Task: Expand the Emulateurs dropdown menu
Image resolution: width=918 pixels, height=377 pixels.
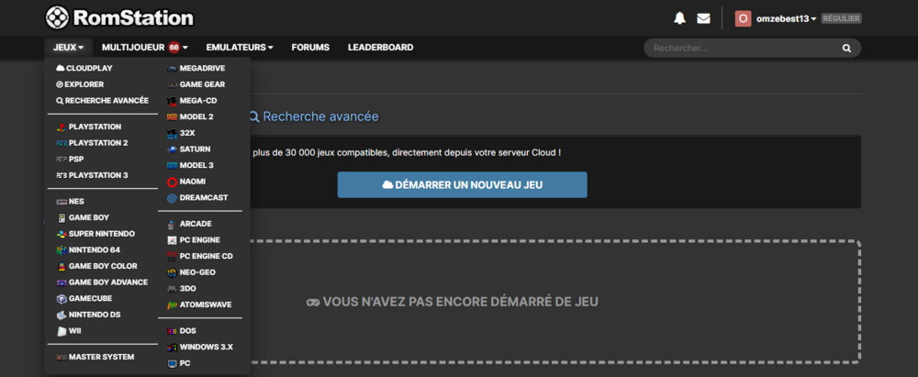Action: pyautogui.click(x=240, y=48)
